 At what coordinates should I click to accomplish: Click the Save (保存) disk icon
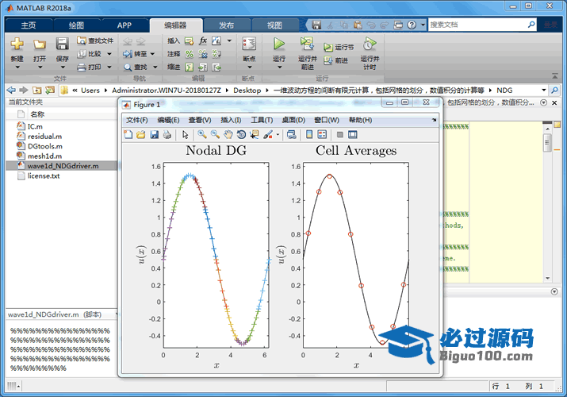click(62, 44)
